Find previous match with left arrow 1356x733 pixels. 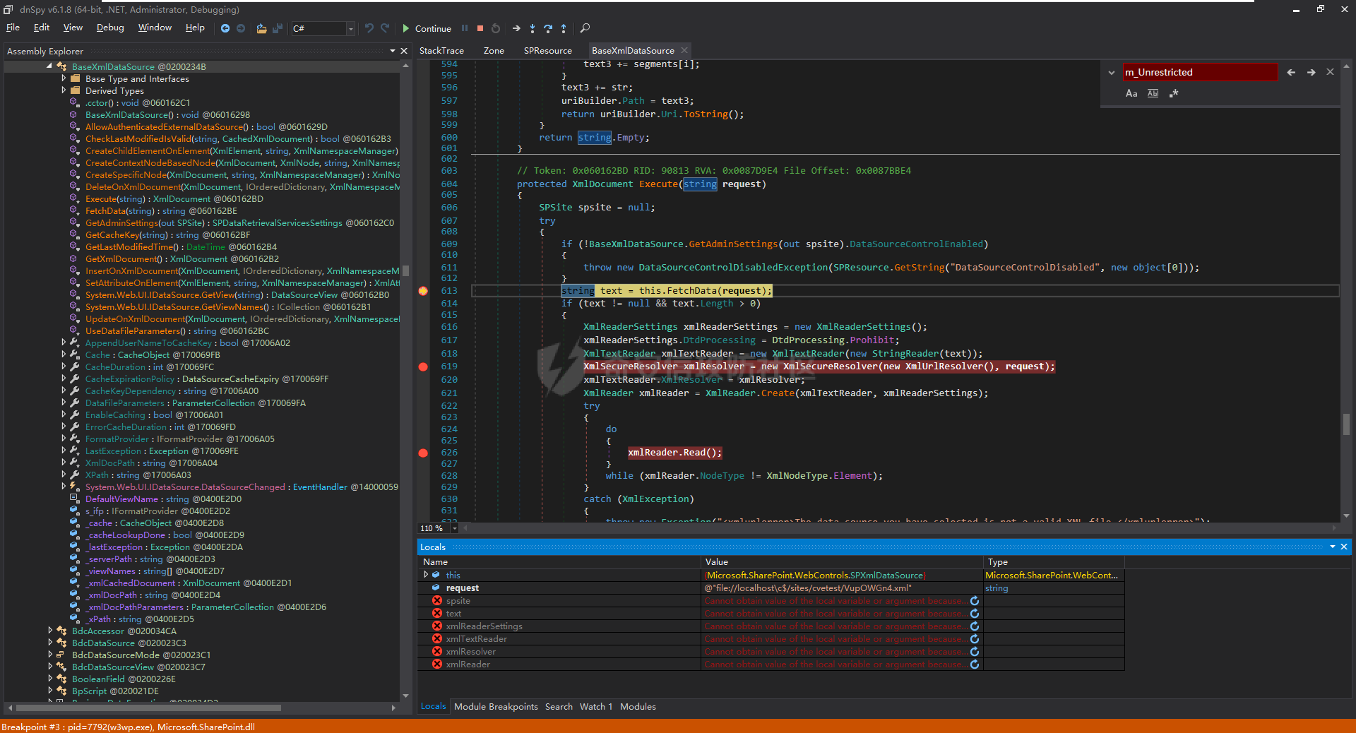click(x=1291, y=72)
